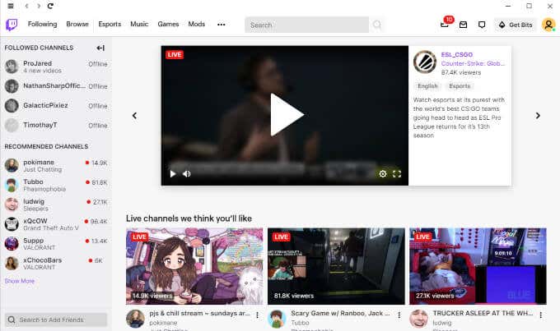Image resolution: width=560 pixels, height=331 pixels.
Task: Open the Browse tab
Action: tap(77, 25)
